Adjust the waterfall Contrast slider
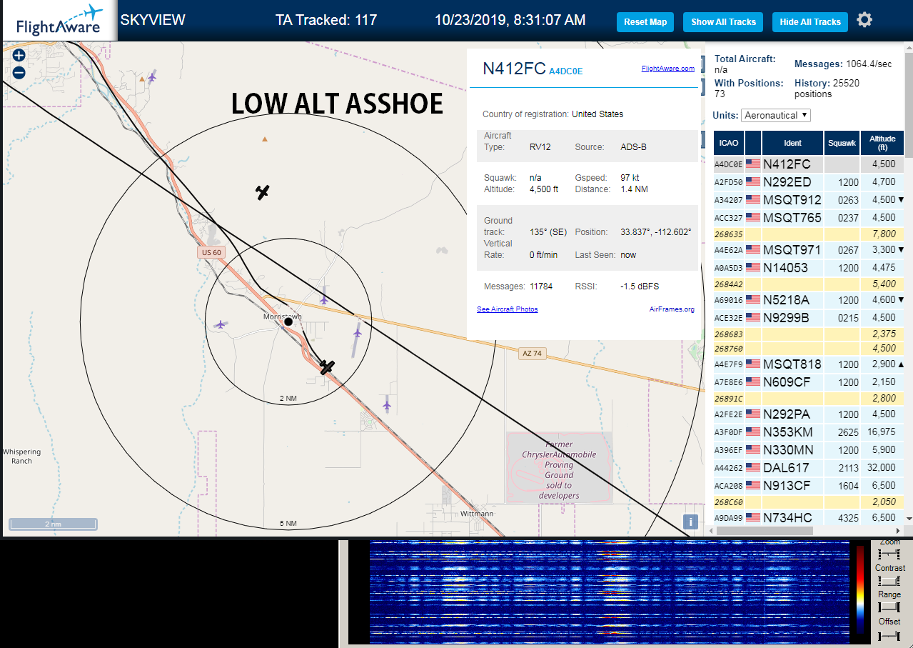 [x=889, y=581]
